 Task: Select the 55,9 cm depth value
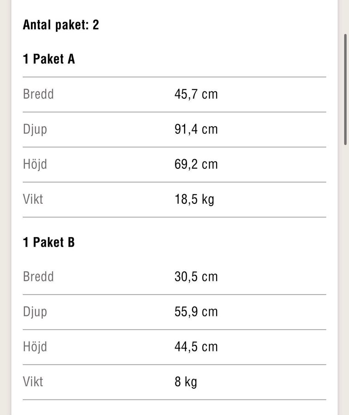coord(196,312)
